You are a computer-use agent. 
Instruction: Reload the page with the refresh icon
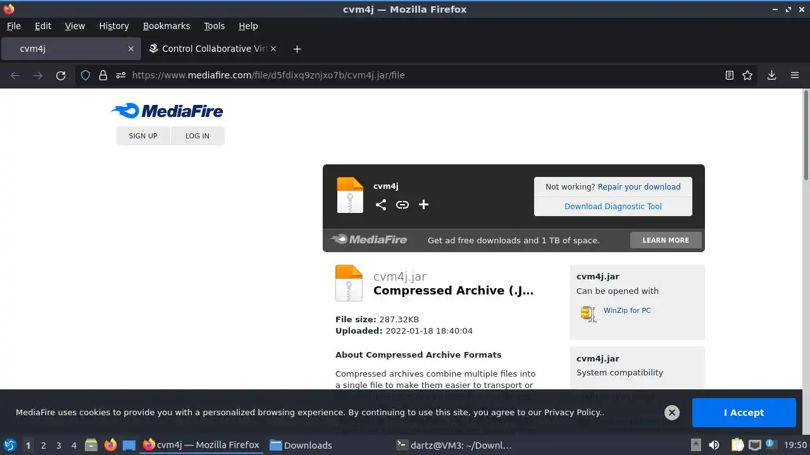61,75
